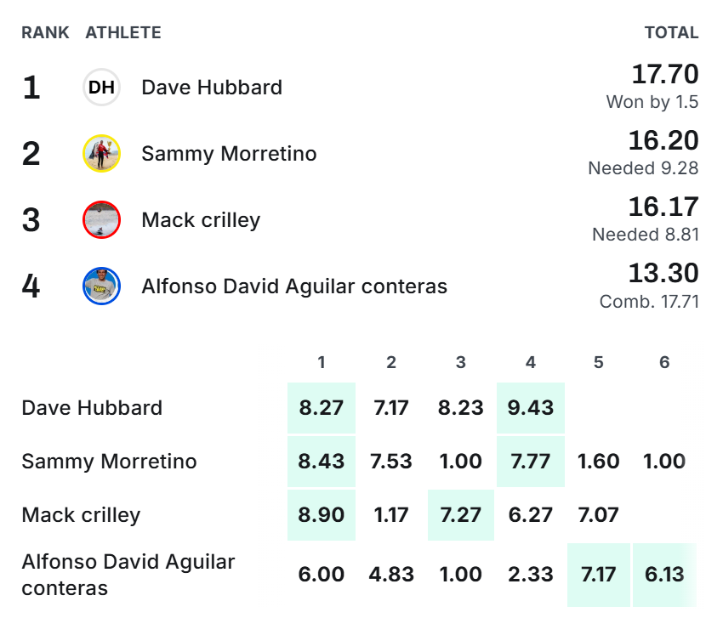Select Mack crilley's highlighted 8.90 score
The height and width of the screenshot is (635, 723).
coord(322,515)
